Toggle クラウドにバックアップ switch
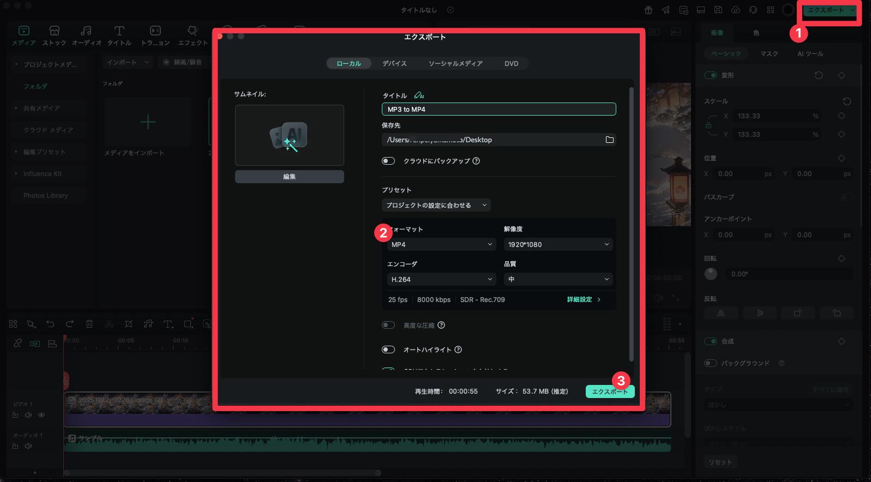Screen dimensions: 871x482 [388, 161]
